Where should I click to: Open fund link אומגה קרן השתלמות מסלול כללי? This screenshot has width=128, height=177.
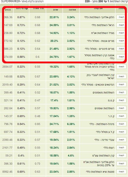(99, 57)
